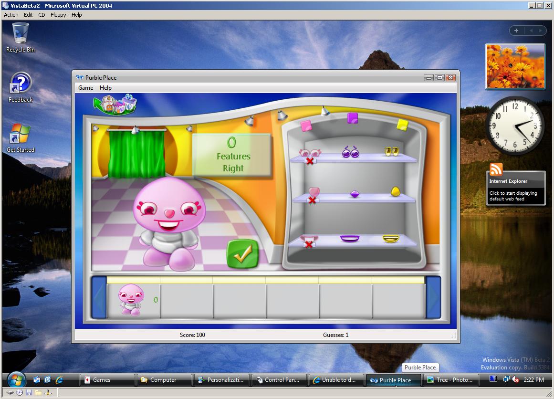
Task: Switch to Control Panel taskbar button
Action: pos(279,380)
